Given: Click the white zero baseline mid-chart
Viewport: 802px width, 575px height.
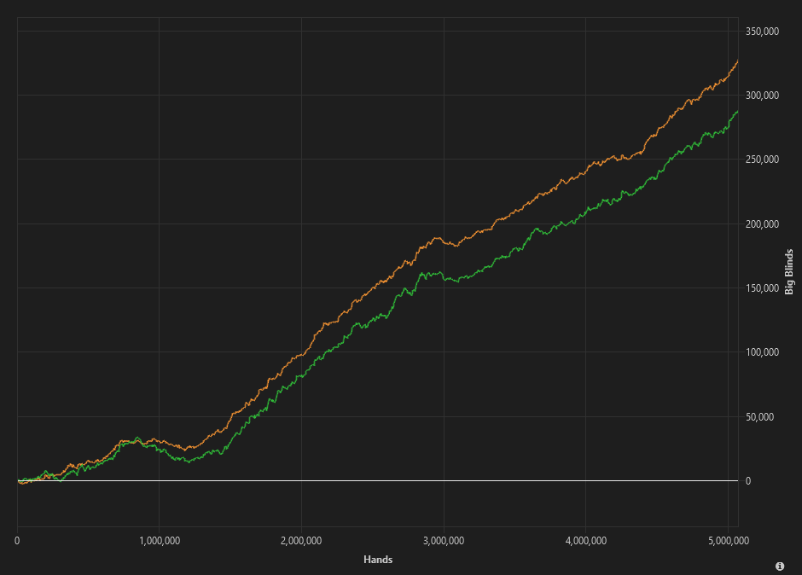Looking at the screenshot, I should 377,481.
